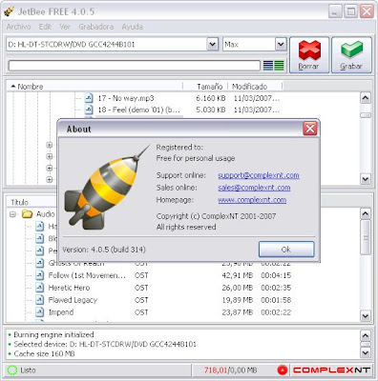Select the Heretic Hero track
Image resolution: width=378 pixels, height=381 pixels.
click(69, 288)
